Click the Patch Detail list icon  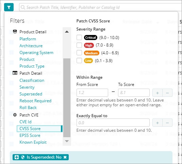pos(15,73)
